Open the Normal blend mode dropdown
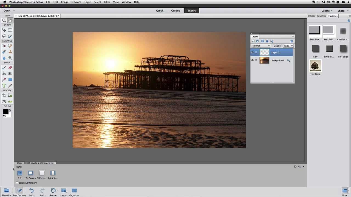351x197 pixels. click(261, 46)
